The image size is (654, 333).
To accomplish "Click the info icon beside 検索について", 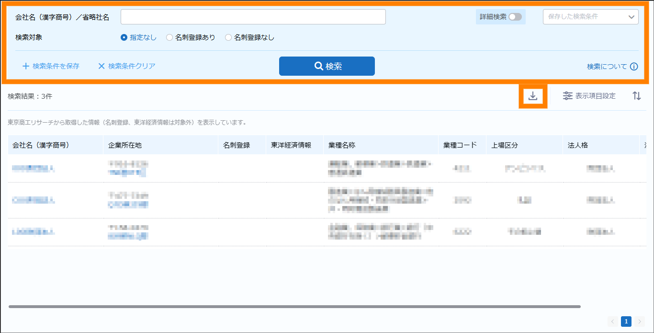I will click(x=634, y=67).
